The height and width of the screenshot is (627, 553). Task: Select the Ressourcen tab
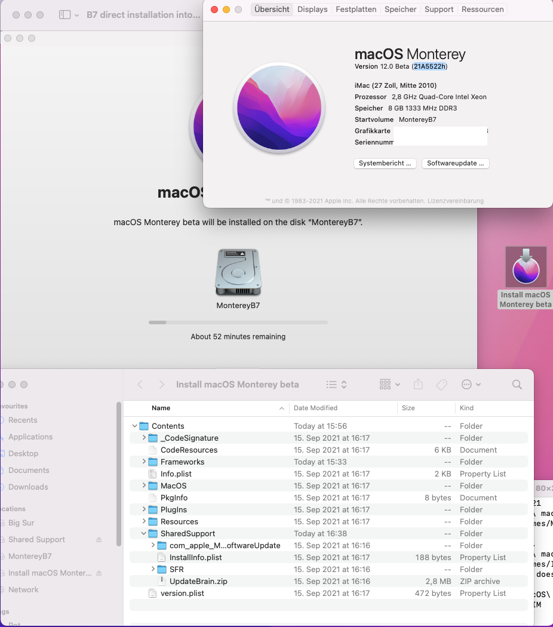[x=483, y=9]
